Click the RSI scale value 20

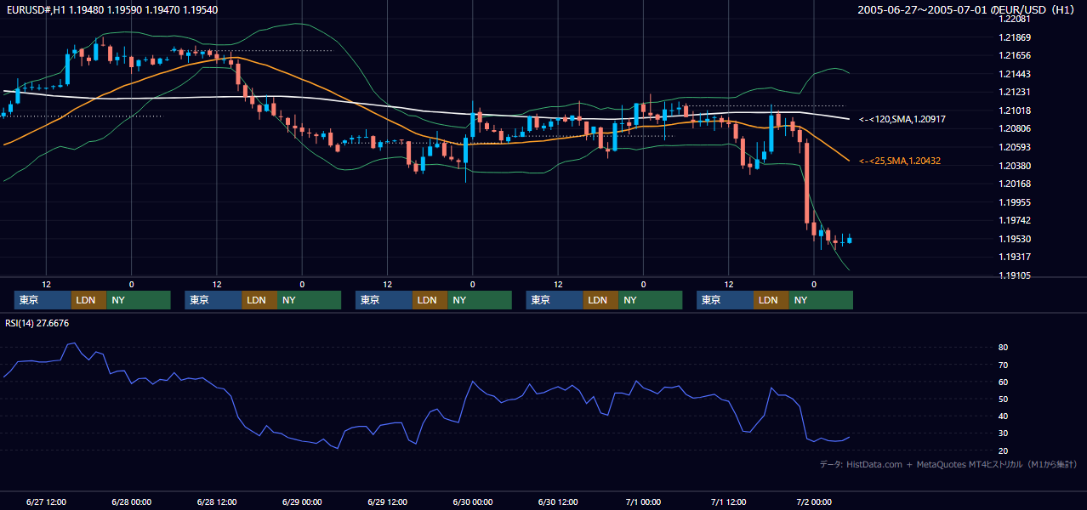pos(1004,450)
